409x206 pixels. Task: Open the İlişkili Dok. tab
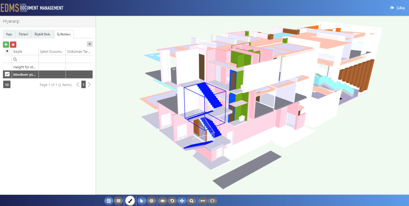click(x=43, y=34)
